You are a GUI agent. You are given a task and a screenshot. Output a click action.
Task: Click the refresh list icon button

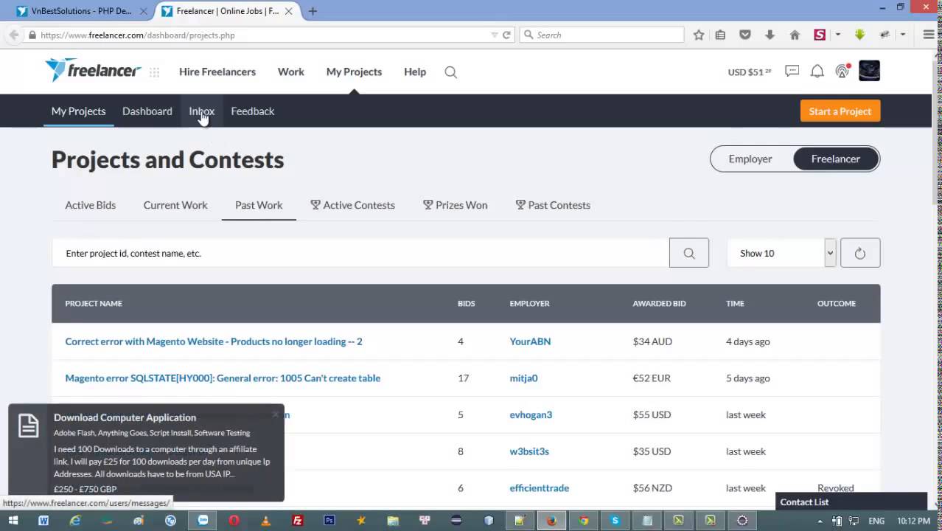click(860, 253)
